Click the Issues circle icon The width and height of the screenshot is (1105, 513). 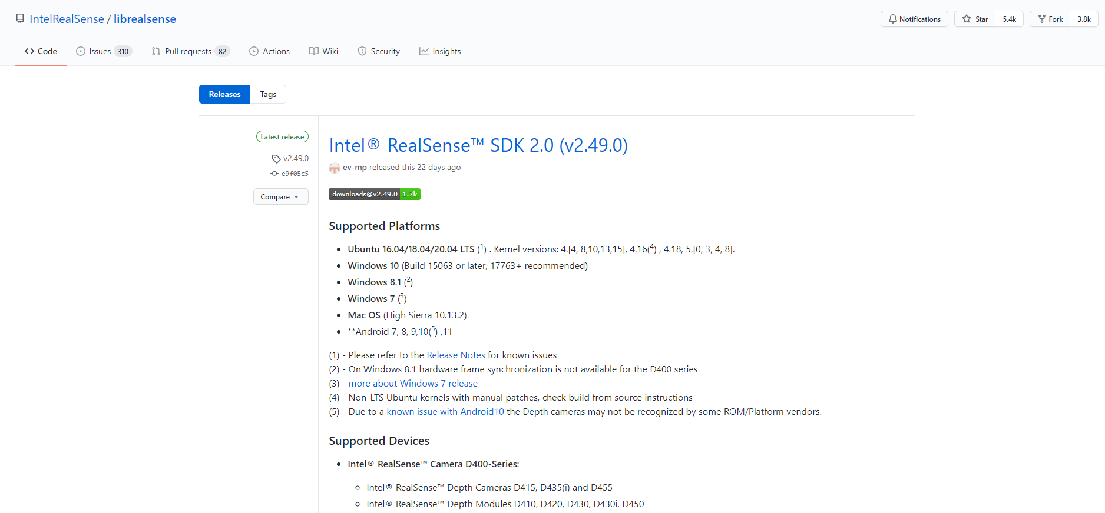tap(81, 51)
